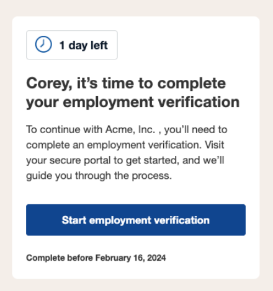The height and width of the screenshot is (291, 273).
Task: Select heading line "your employment verification"
Action: pos(133,102)
